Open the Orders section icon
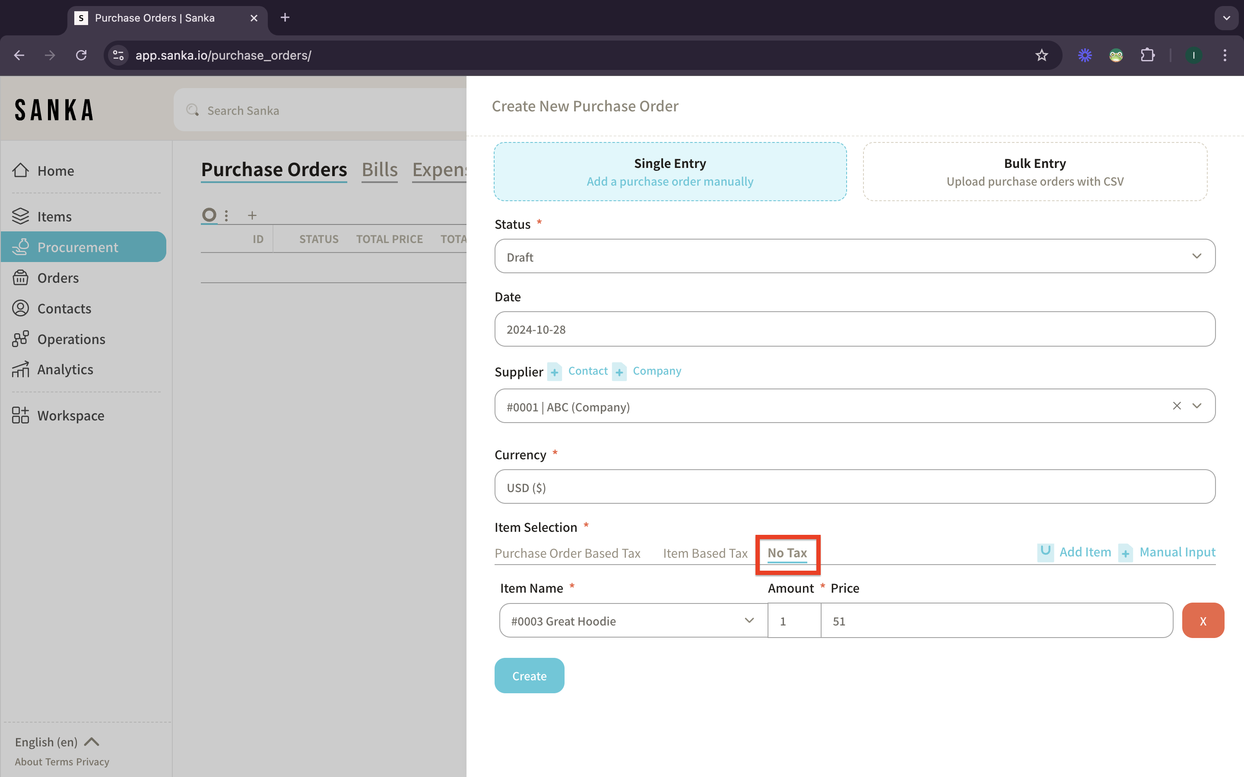 click(21, 278)
